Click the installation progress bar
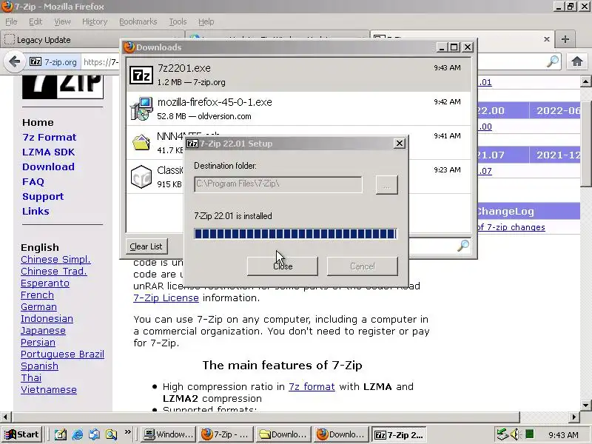The height and width of the screenshot is (444, 592). tap(295, 234)
